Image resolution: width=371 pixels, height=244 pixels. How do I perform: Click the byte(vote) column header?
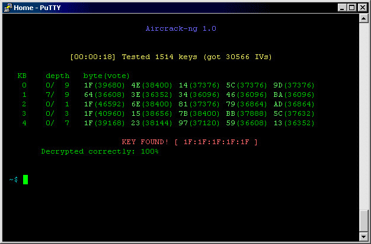(107, 76)
